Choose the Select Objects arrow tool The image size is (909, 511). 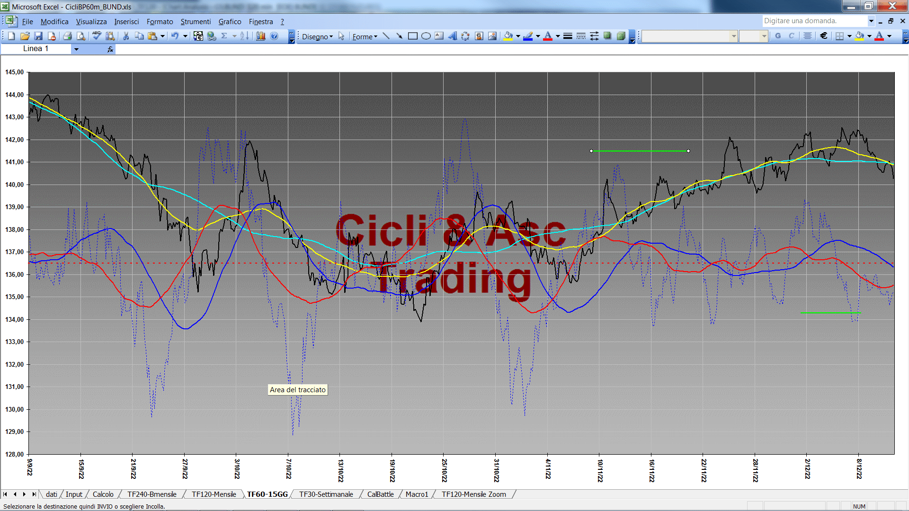[341, 36]
